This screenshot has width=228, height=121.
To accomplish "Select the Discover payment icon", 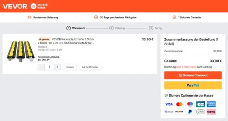I will coord(179,112).
